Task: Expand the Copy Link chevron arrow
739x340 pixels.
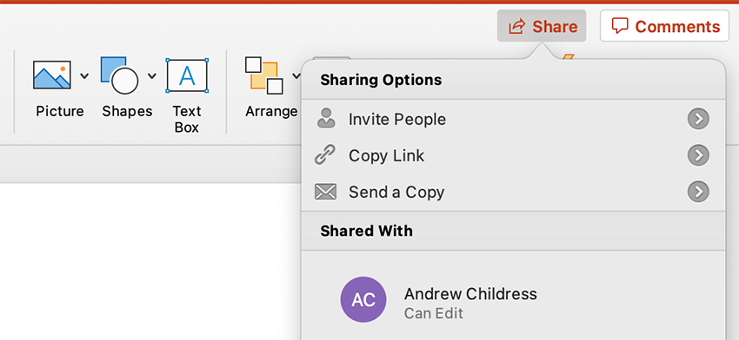Action: pyautogui.click(x=698, y=155)
